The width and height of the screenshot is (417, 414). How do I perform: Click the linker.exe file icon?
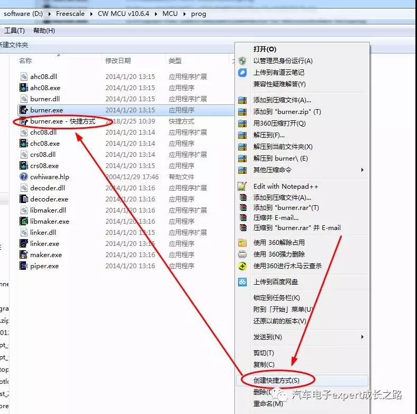(x=23, y=244)
